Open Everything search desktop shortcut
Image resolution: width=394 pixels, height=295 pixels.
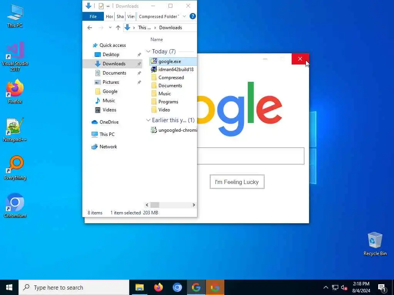click(15, 168)
